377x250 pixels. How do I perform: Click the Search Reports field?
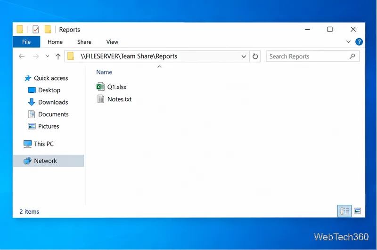pos(312,56)
